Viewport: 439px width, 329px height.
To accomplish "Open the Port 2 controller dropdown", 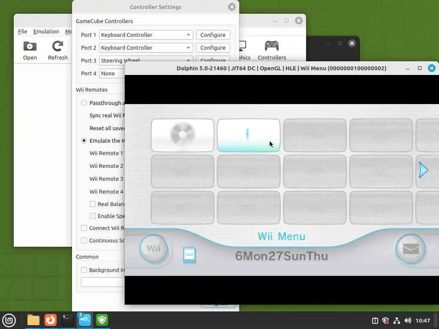I will [x=146, y=48].
